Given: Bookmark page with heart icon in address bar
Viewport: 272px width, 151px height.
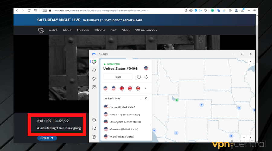Looking at the screenshot, I should pos(206,11).
